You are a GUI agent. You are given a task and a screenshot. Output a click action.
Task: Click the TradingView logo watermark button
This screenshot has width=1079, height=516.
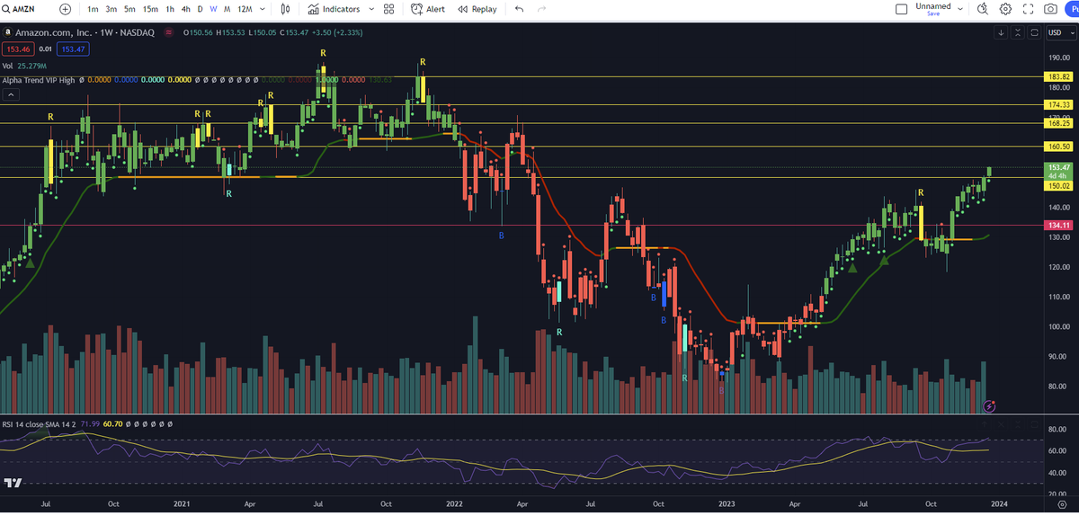pyautogui.click(x=12, y=484)
